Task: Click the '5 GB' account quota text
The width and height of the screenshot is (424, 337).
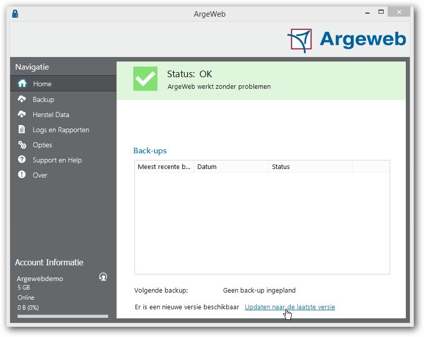Action: click(x=24, y=287)
